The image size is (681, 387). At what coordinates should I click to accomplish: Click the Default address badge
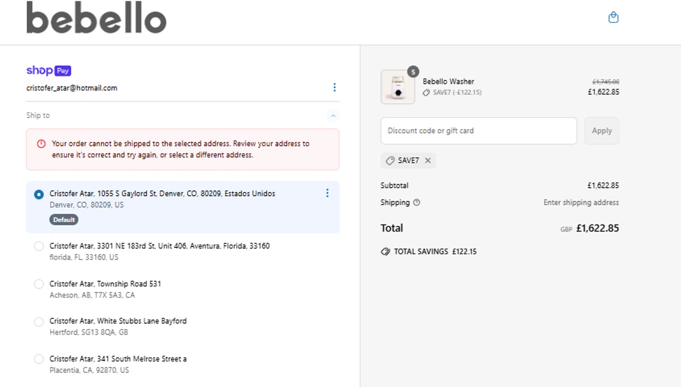point(64,219)
